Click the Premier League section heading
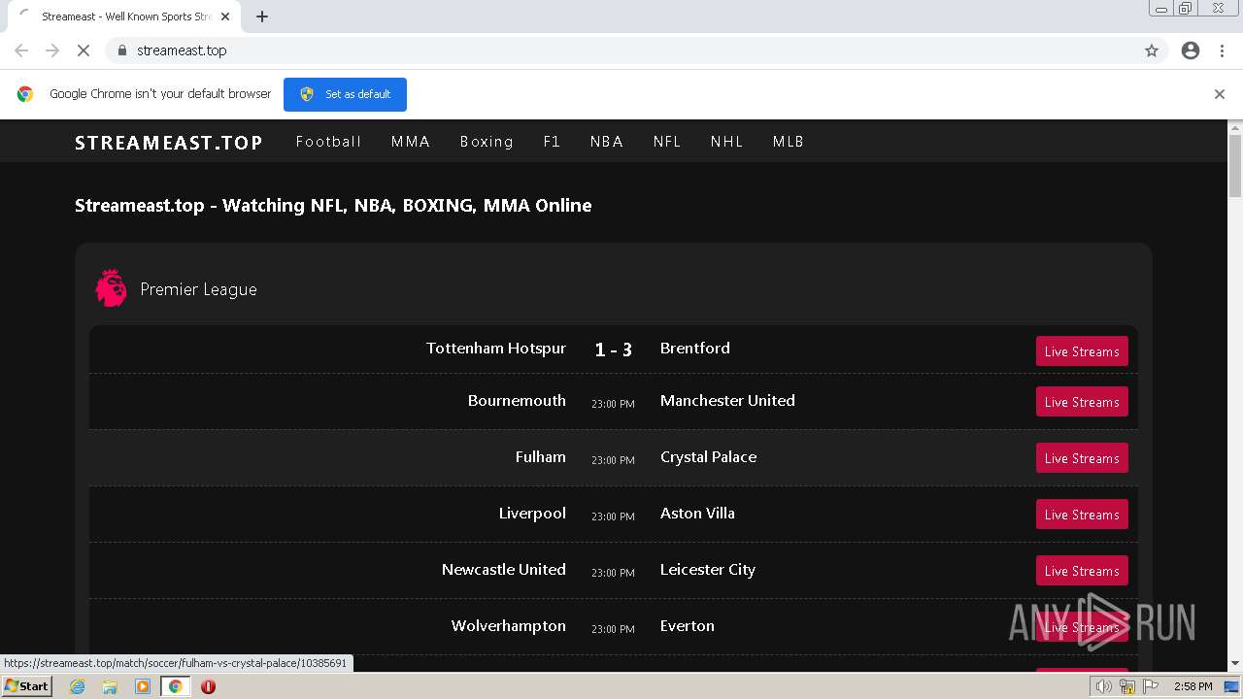The width and height of the screenshot is (1243, 699). 198,289
